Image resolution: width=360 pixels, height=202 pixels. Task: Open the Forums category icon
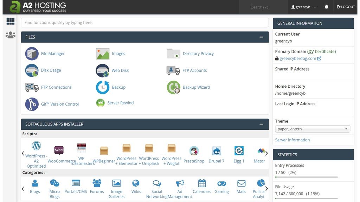click(97, 183)
